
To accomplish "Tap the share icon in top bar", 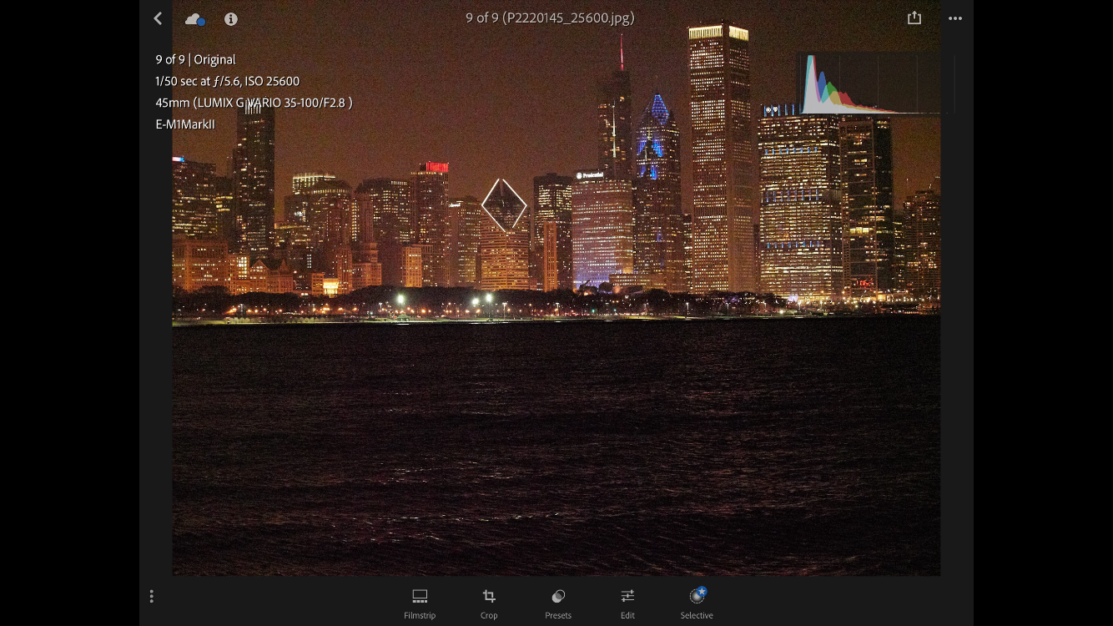I will point(914,18).
